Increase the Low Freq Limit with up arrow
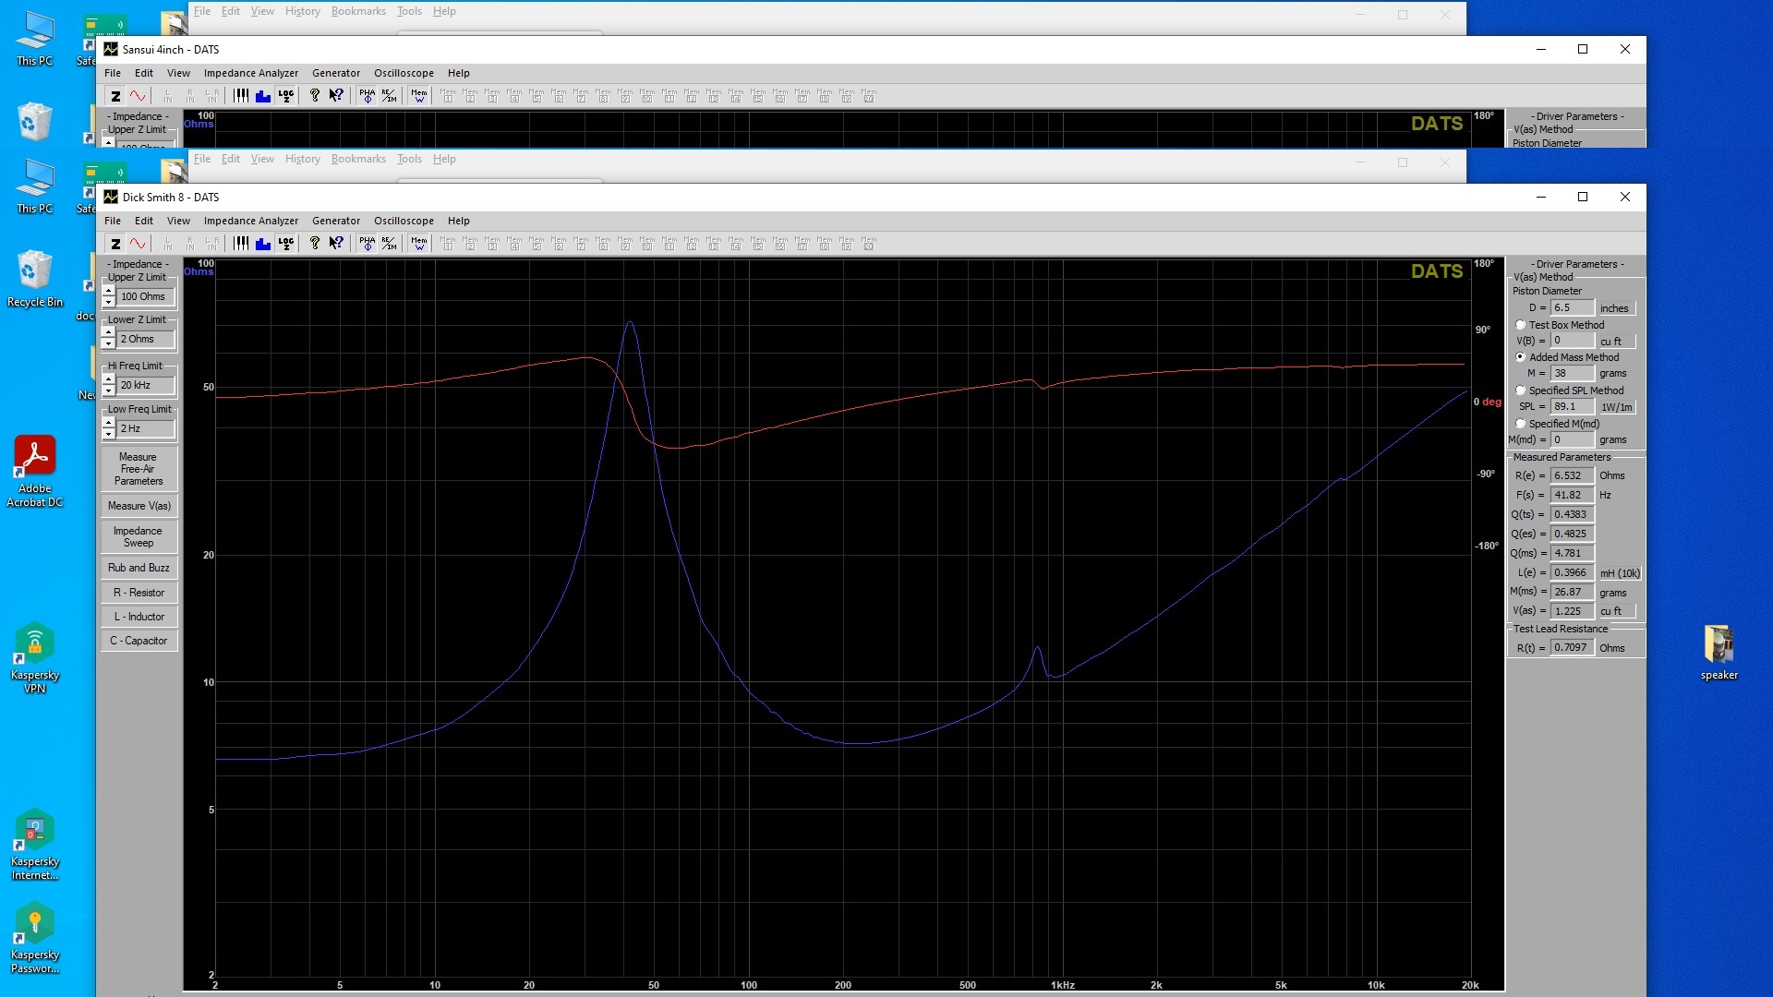The width and height of the screenshot is (1773, 997). 109,423
